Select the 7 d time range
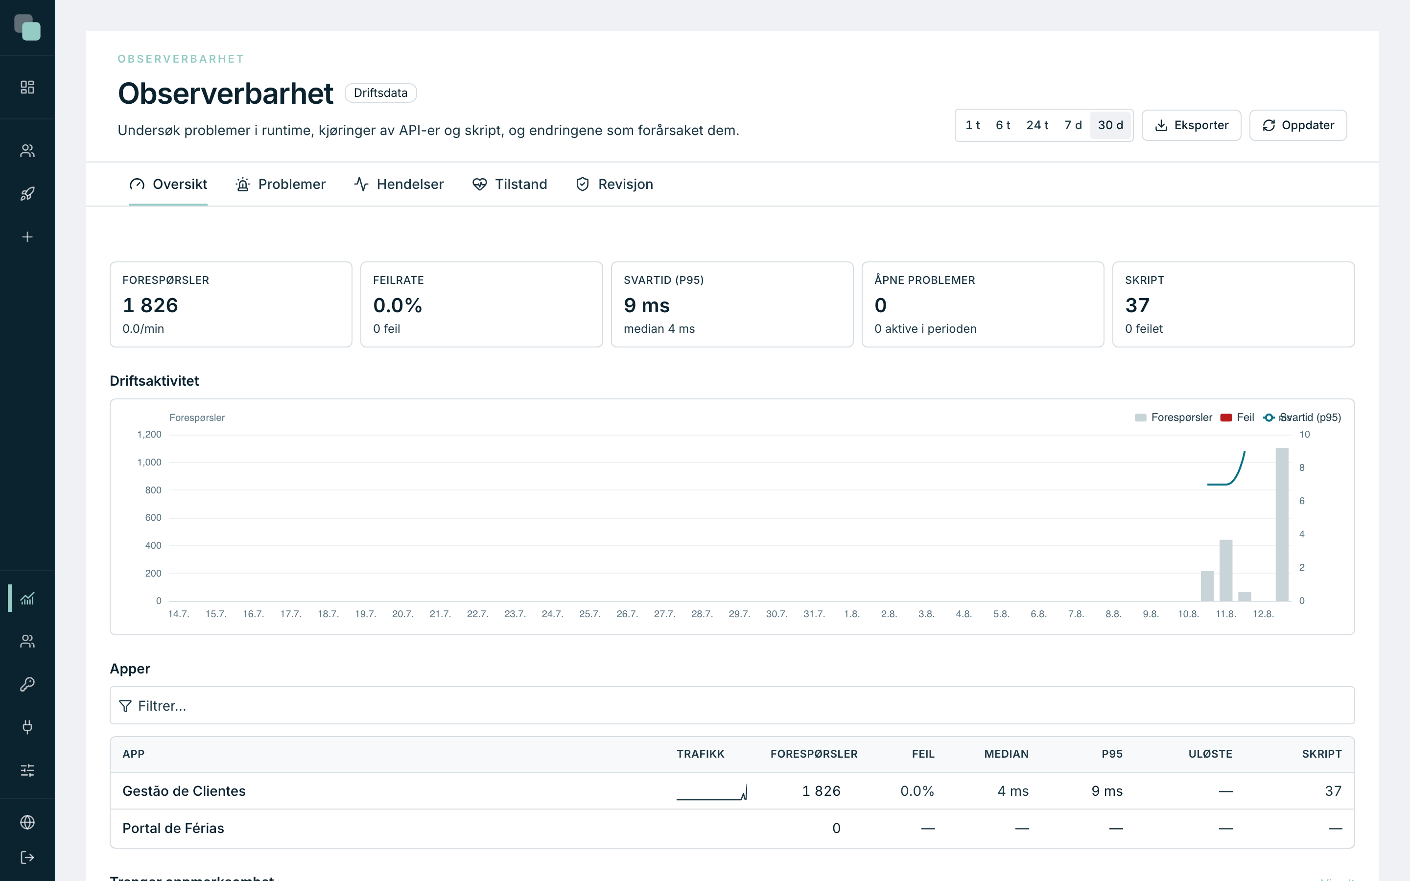Viewport: 1410px width, 881px height. coord(1073,125)
